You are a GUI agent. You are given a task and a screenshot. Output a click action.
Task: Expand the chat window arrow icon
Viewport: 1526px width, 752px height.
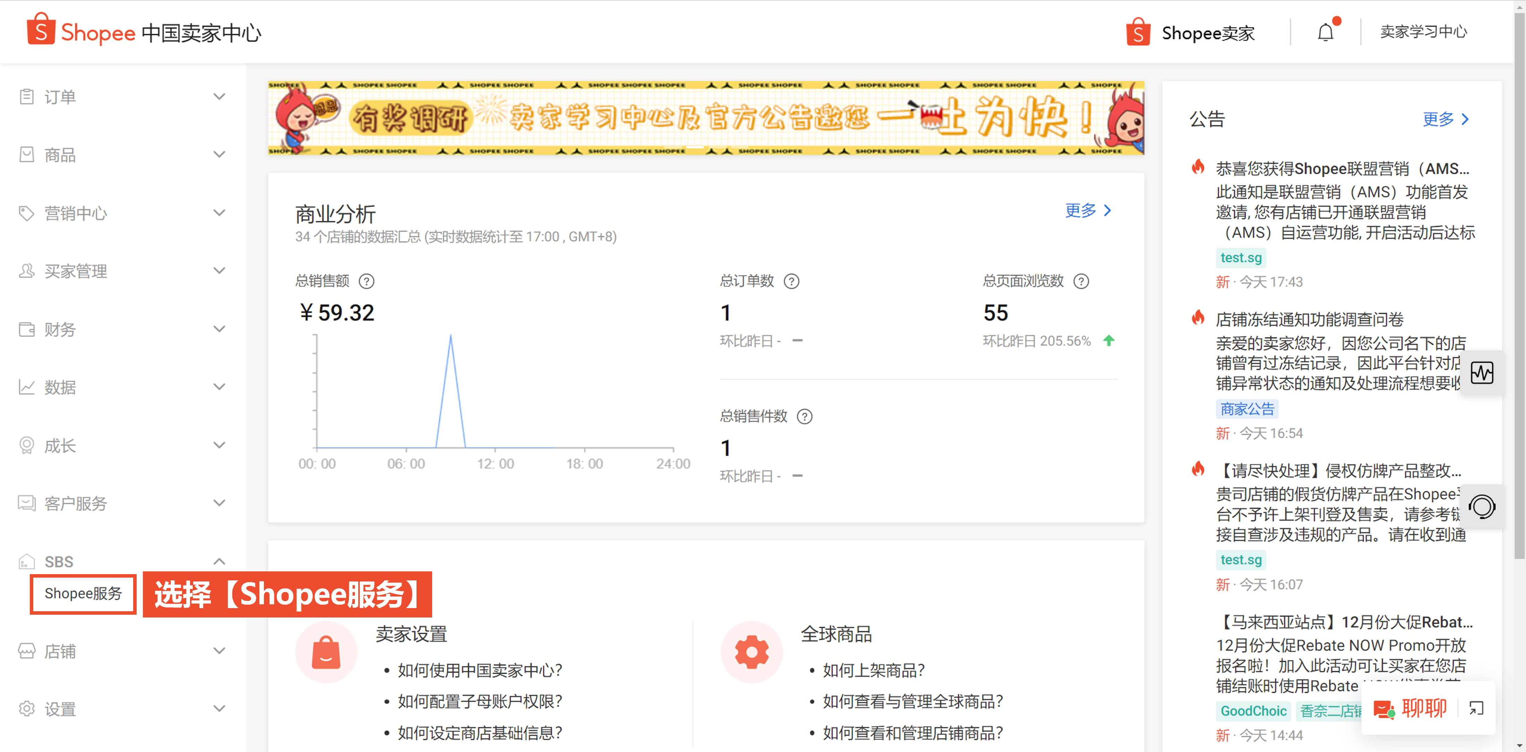(1476, 708)
